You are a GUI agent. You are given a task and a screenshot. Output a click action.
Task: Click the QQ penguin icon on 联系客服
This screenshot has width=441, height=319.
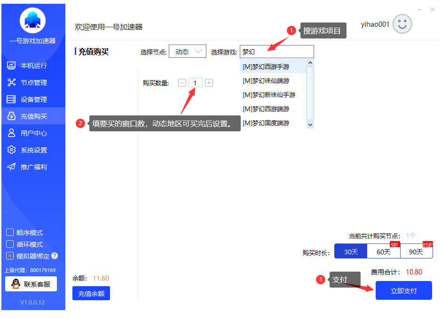coord(16,284)
